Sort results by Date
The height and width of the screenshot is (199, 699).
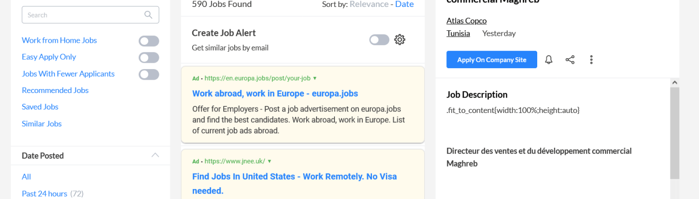pos(404,4)
